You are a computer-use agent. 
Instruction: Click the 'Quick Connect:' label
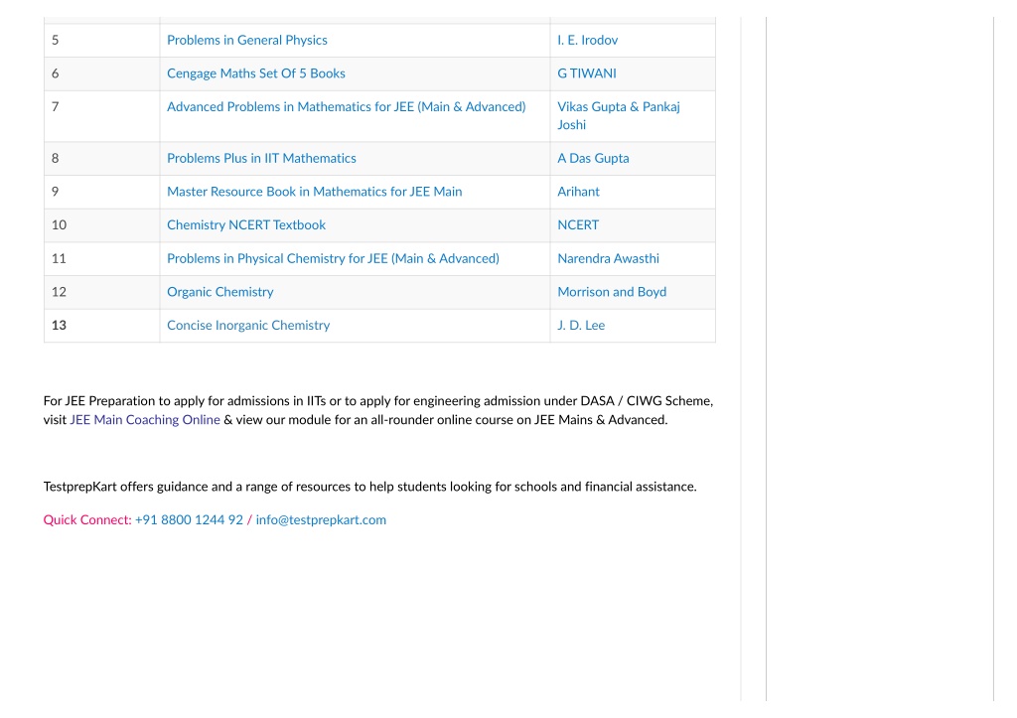point(87,519)
